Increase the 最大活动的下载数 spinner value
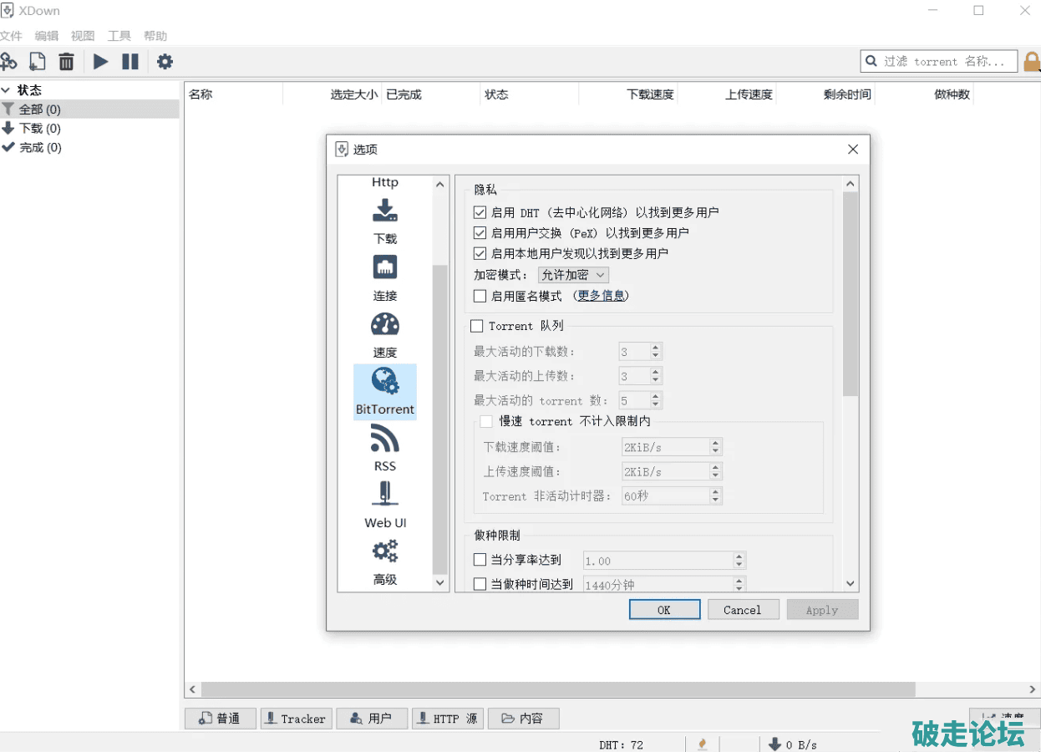Screen dimensions: 1041x752 pos(656,348)
